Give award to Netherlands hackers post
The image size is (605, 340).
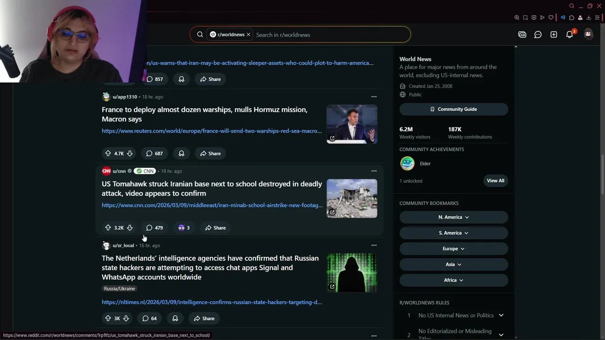pyautogui.click(x=175, y=318)
